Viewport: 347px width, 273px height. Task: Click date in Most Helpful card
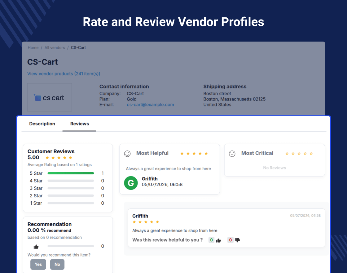162,185
